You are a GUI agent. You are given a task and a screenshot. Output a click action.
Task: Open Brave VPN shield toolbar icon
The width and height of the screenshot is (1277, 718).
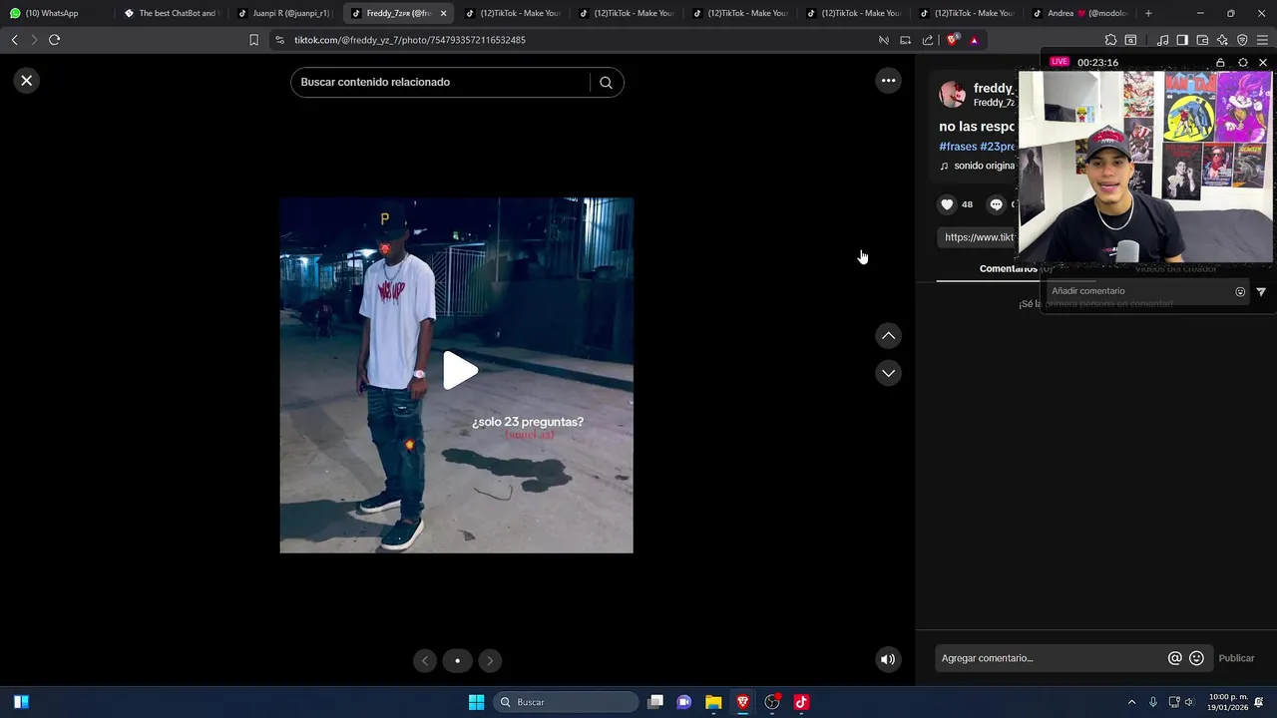point(1242,40)
